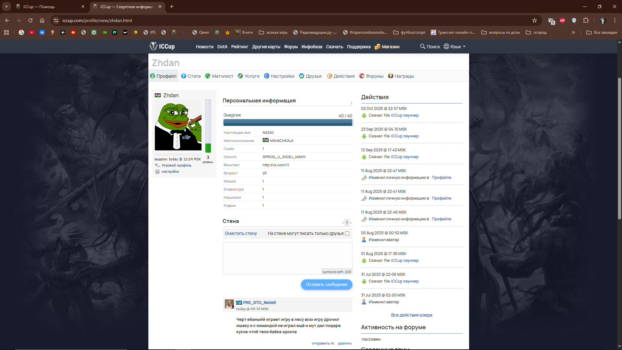Click the Очистить стену link
The width and height of the screenshot is (622, 350).
click(241, 233)
